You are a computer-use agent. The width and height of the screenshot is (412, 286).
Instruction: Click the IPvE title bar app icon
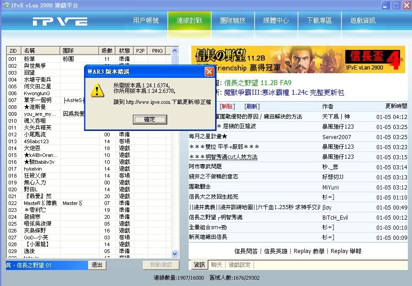coord(6,5)
